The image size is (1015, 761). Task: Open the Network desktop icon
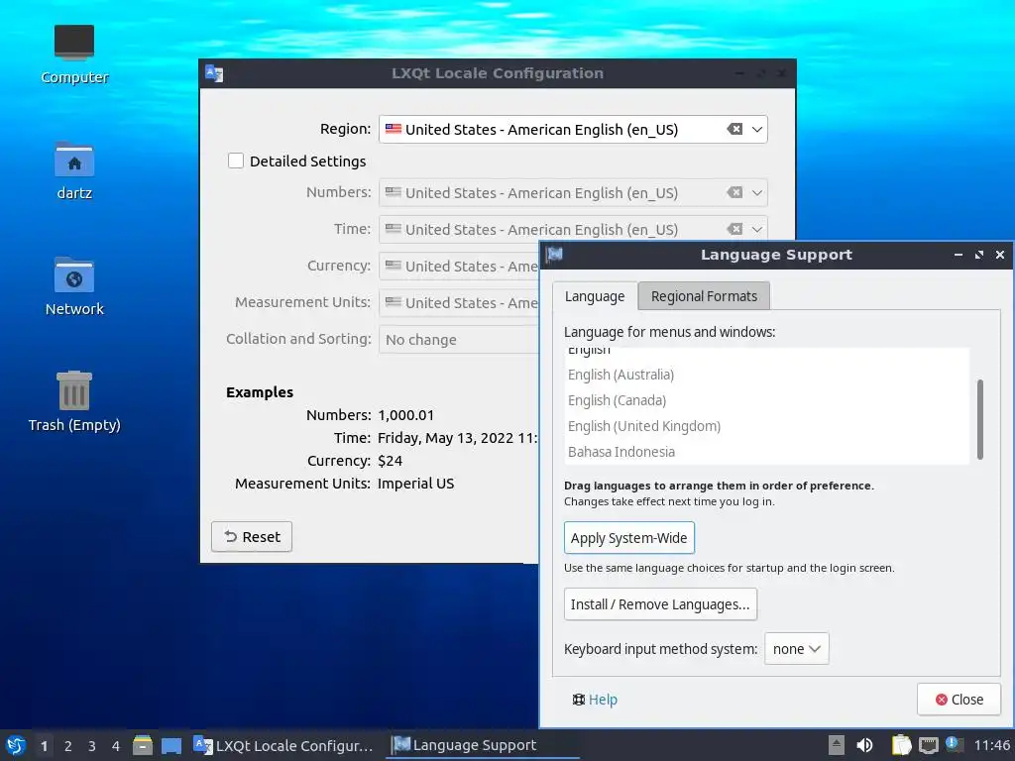point(73,286)
